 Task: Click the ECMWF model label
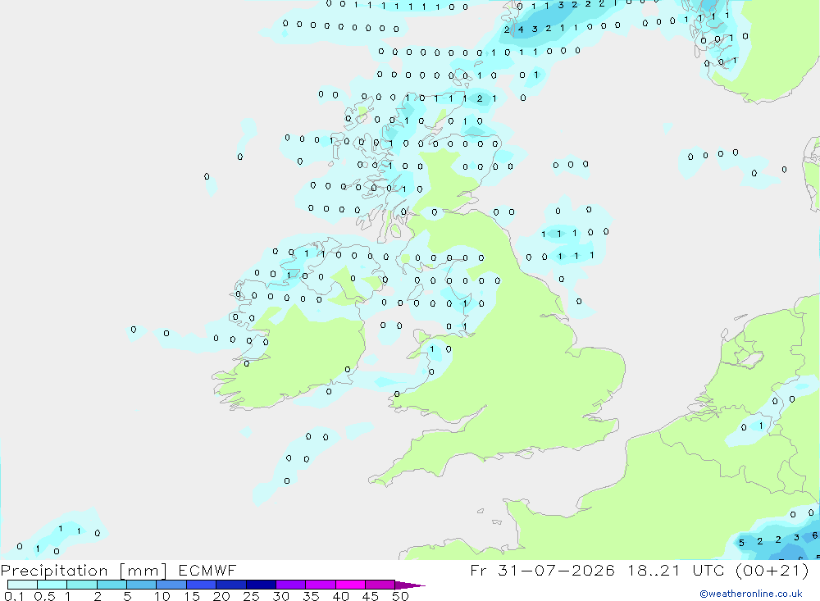point(207,570)
